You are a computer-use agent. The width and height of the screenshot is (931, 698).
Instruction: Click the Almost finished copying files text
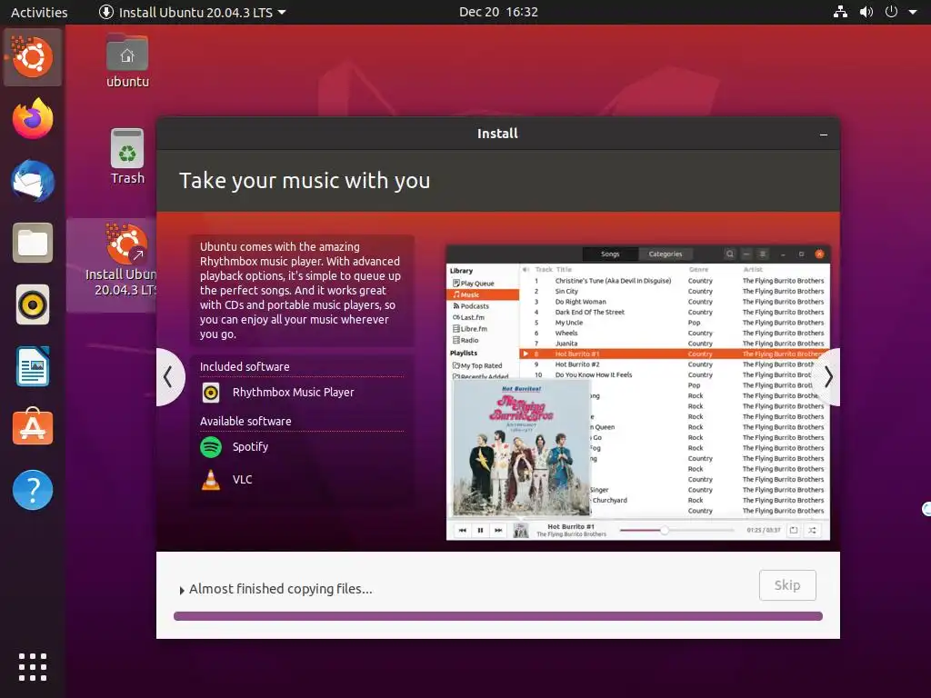[x=280, y=589]
